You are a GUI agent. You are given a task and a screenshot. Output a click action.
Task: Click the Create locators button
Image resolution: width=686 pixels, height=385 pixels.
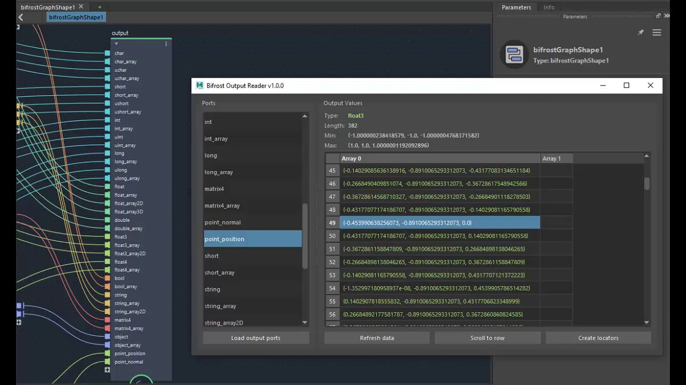point(598,338)
